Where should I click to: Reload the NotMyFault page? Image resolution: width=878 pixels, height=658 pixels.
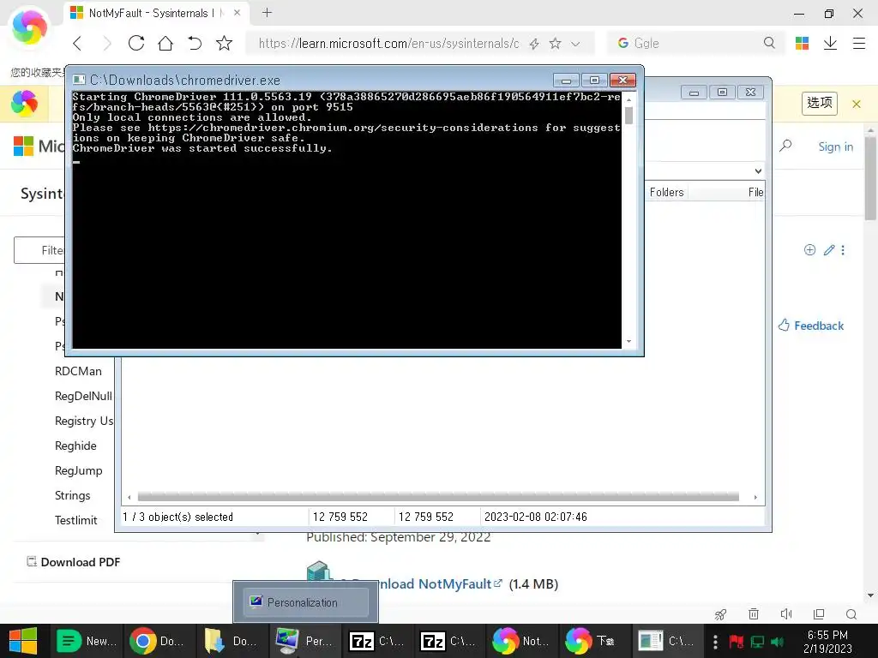point(136,43)
